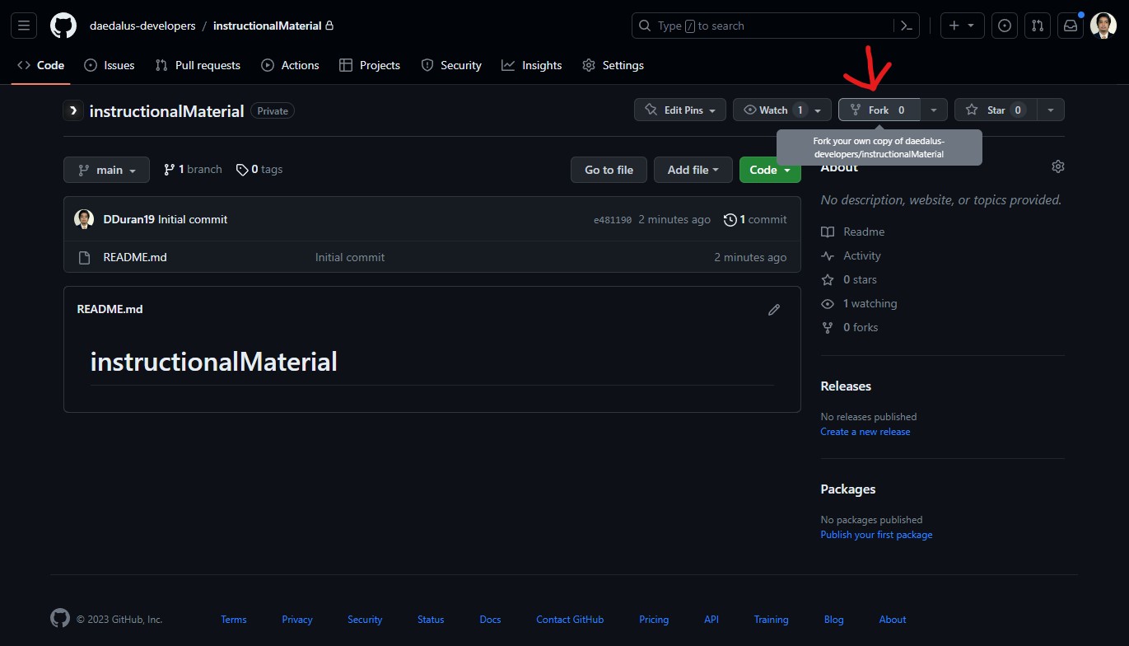Click the GitHub logo in header
Screen dimensions: 1129x646
coord(63,26)
